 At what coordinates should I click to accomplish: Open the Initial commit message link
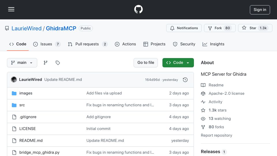tap(98, 129)
